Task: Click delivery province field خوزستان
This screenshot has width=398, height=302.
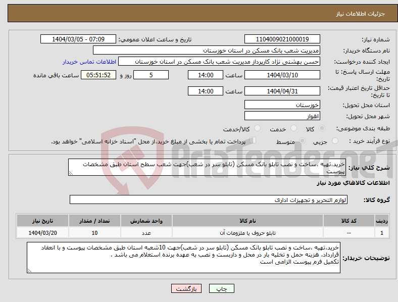Action: point(282,105)
